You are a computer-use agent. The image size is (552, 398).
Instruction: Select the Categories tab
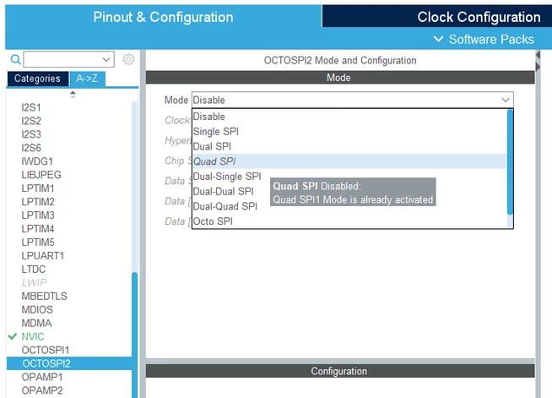coord(37,79)
